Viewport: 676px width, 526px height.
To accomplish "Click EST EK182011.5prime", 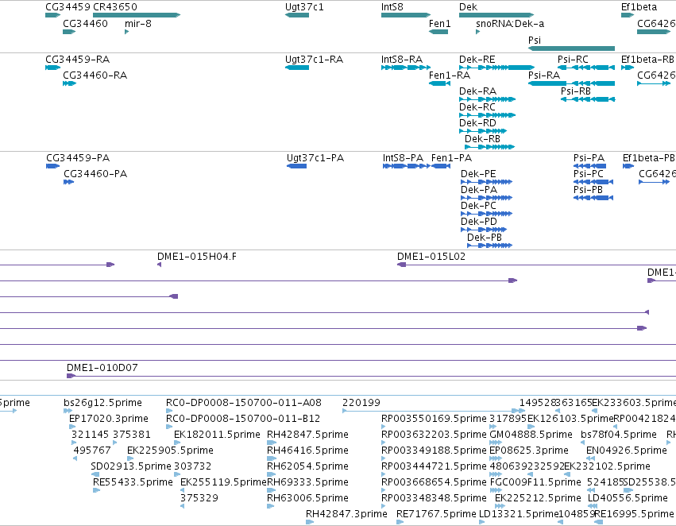I will (176, 443).
